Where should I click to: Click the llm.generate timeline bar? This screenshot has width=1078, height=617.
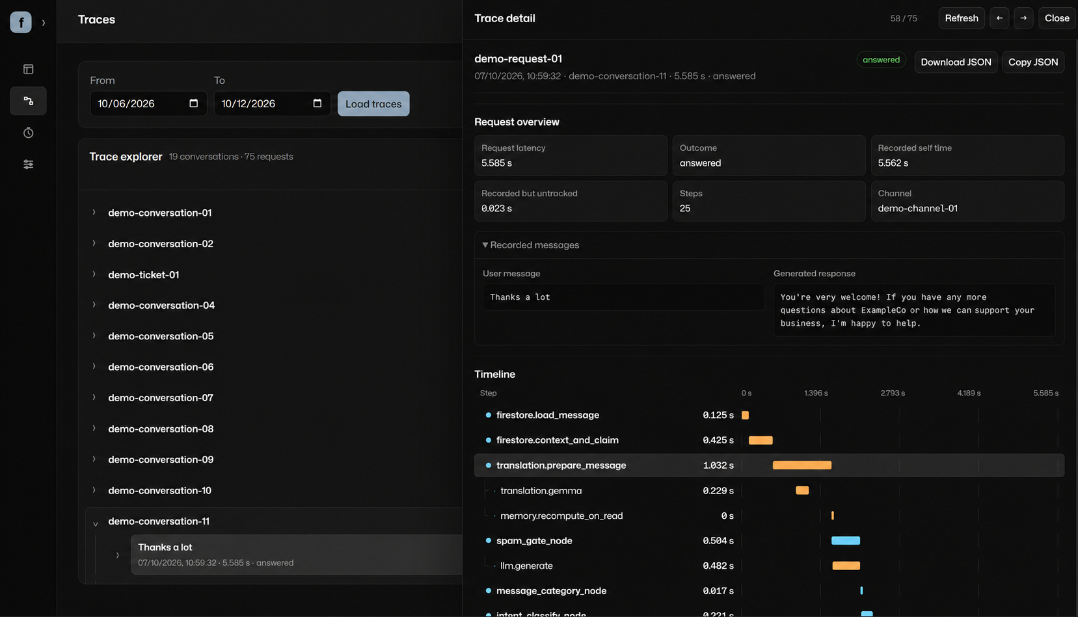tap(846, 566)
